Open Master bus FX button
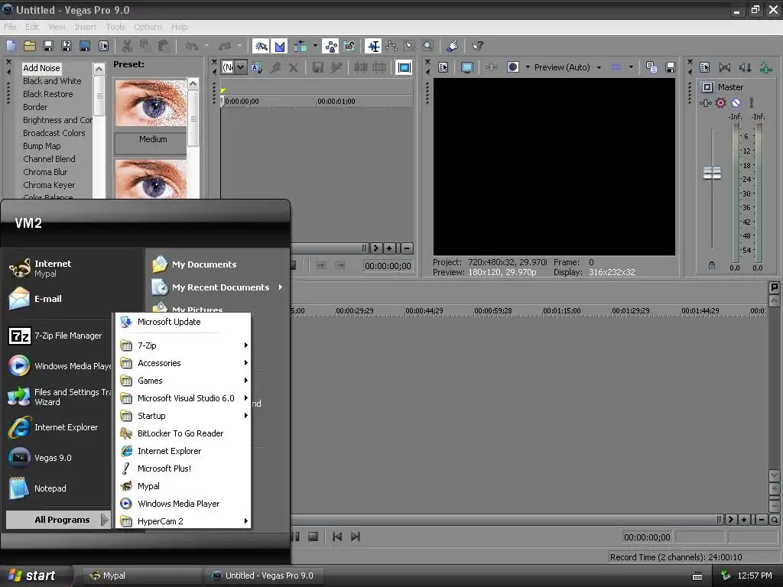 tap(705, 103)
